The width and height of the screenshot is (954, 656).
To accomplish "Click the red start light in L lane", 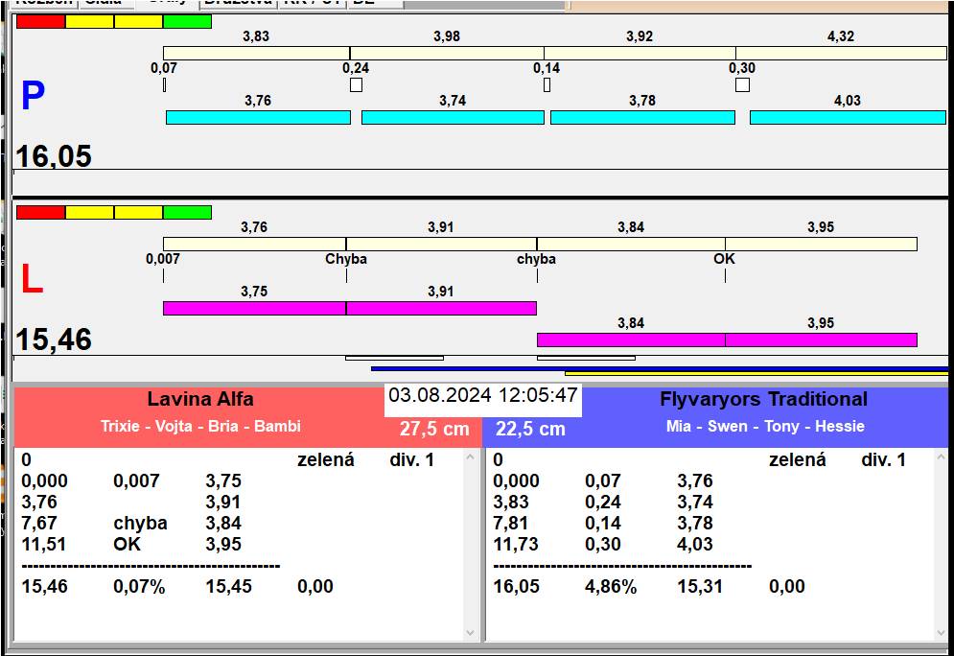I will pos(41,212).
